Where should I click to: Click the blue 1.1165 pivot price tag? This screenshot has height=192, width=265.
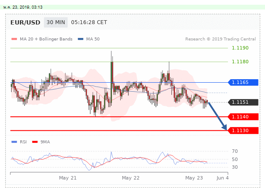pos(243,82)
